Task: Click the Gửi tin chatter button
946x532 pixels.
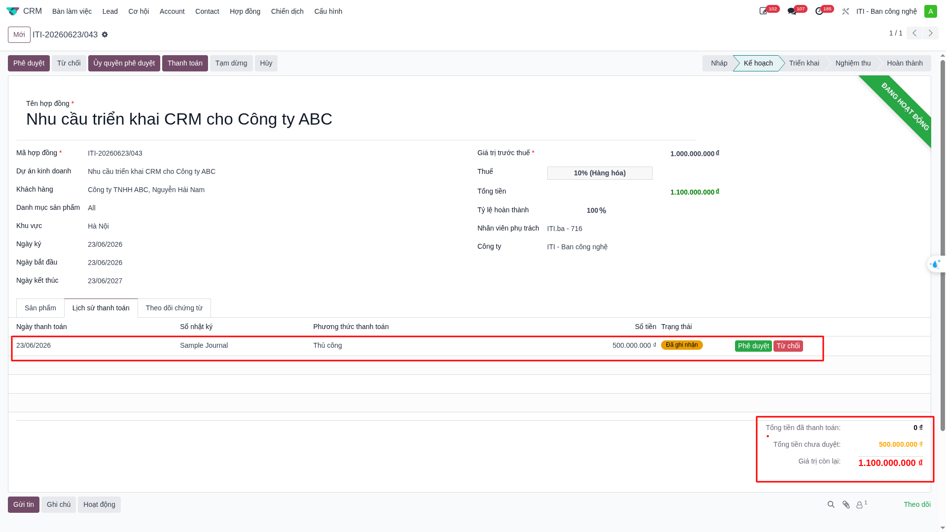Action: tap(24, 504)
